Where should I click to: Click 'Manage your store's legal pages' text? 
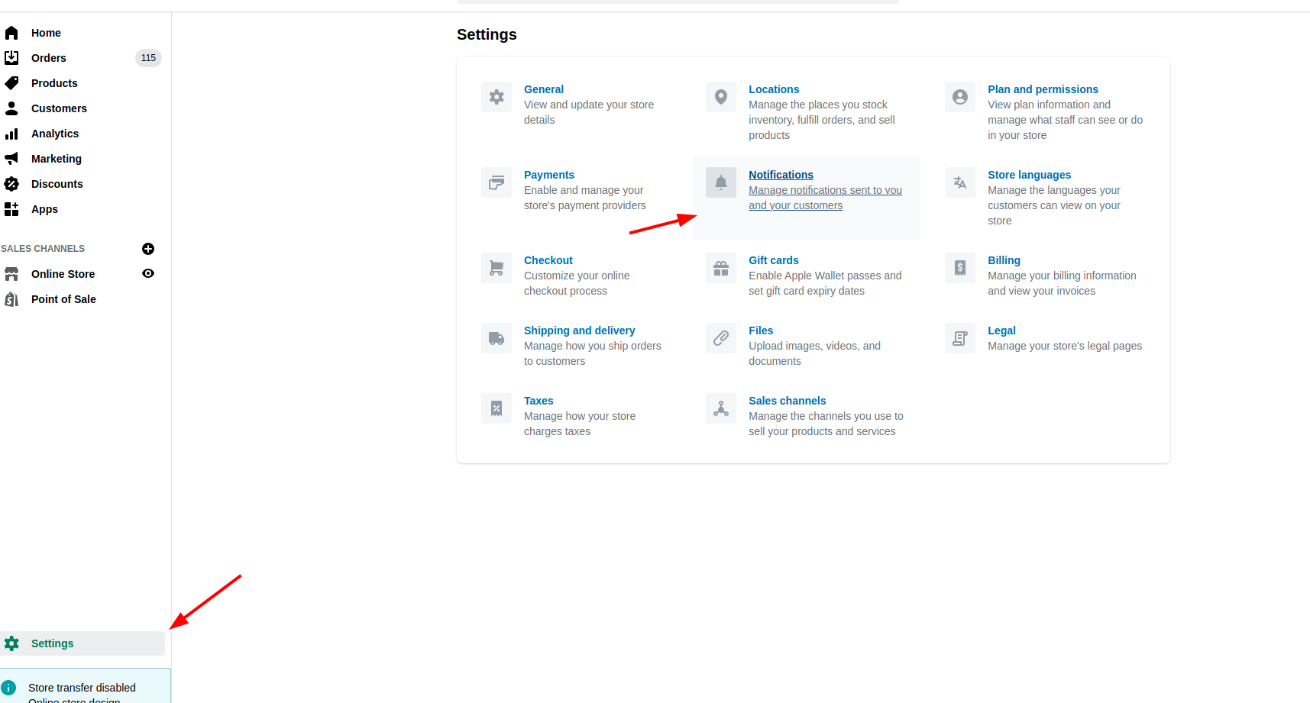coord(1065,346)
